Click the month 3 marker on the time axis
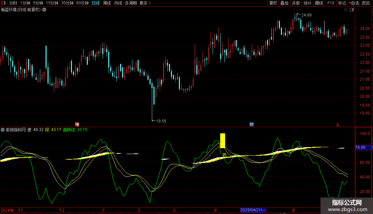The image size is (373, 214). coord(174,210)
